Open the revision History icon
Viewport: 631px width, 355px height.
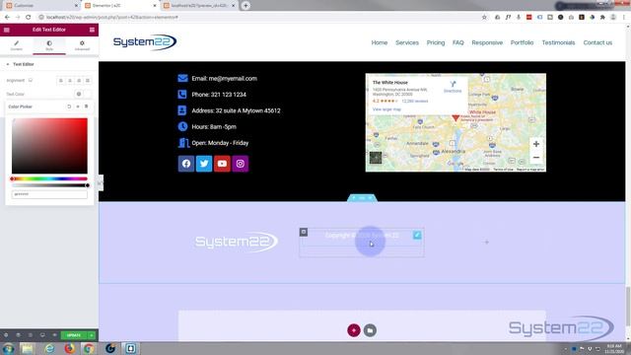pos(31,335)
